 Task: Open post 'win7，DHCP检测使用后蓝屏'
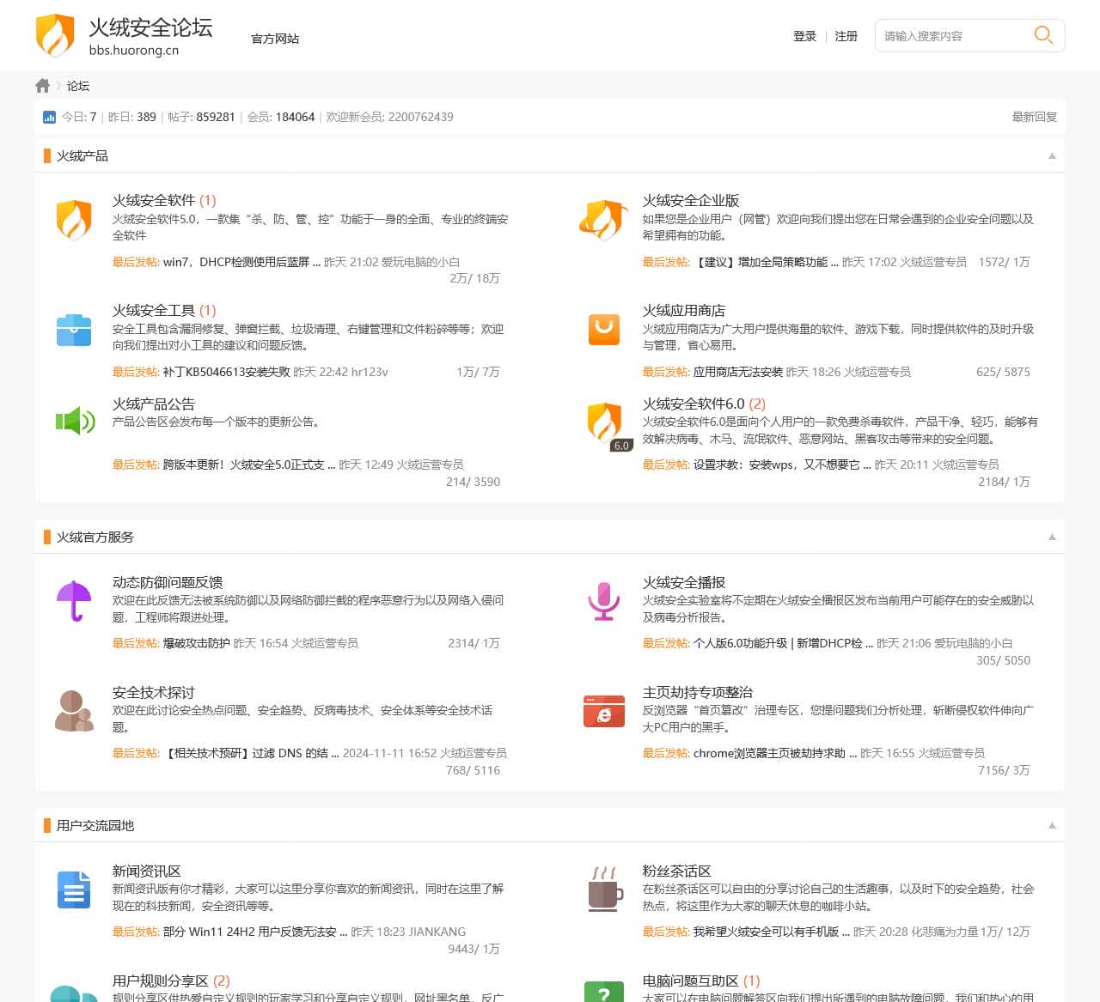click(241, 262)
